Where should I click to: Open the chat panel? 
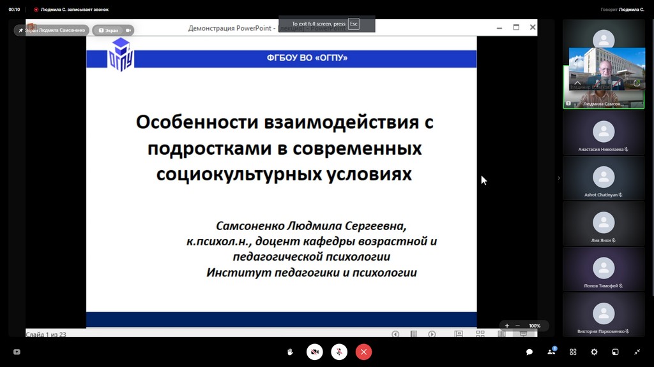[x=529, y=352]
